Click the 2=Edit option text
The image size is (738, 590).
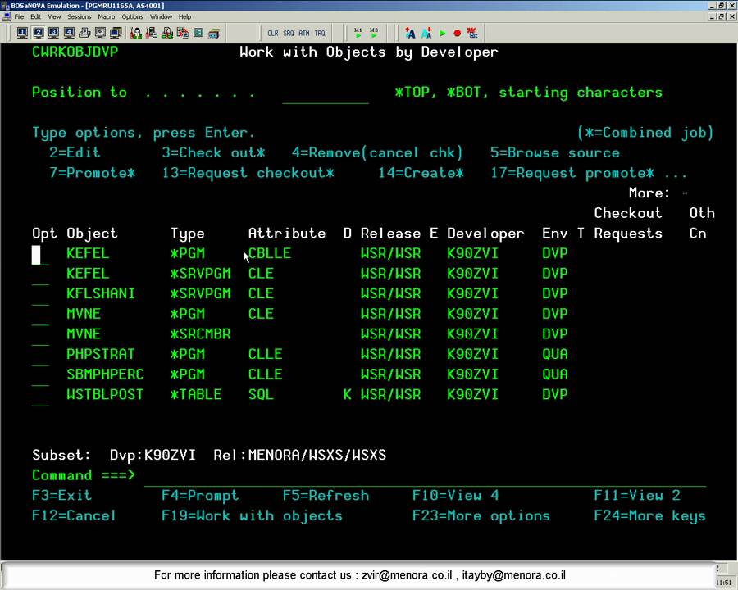coord(75,152)
